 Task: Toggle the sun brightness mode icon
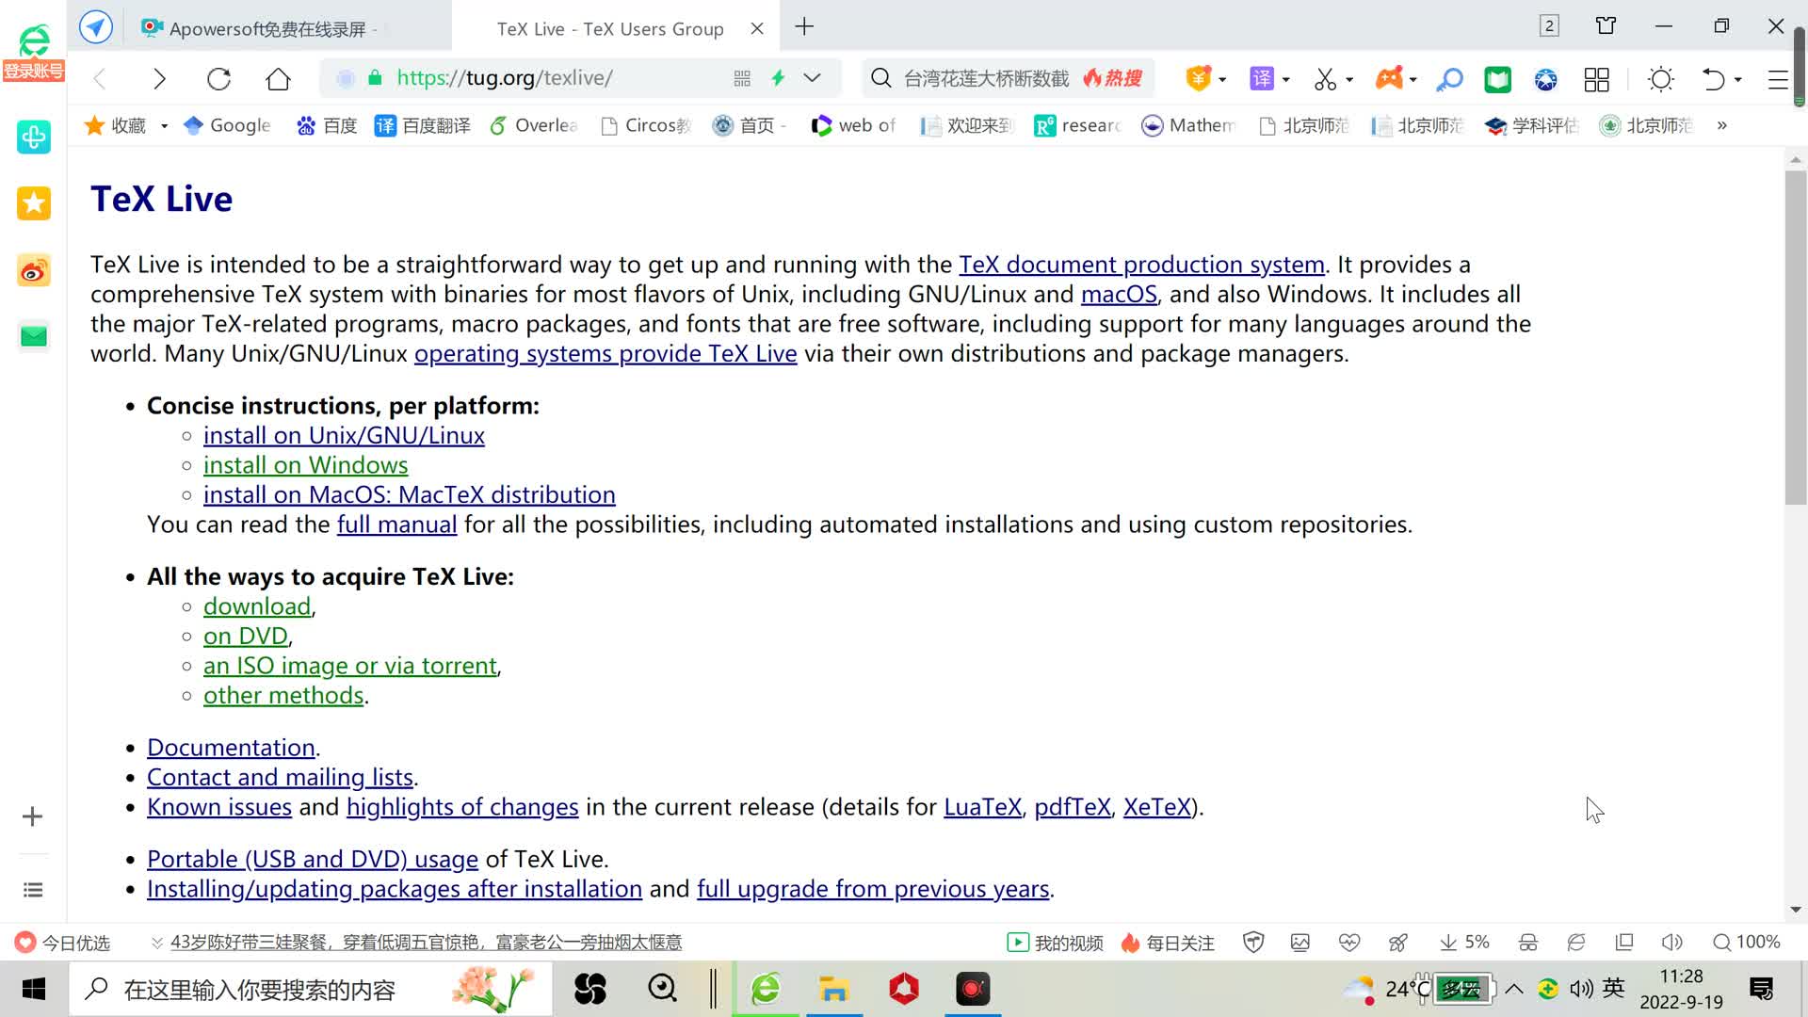pyautogui.click(x=1661, y=79)
